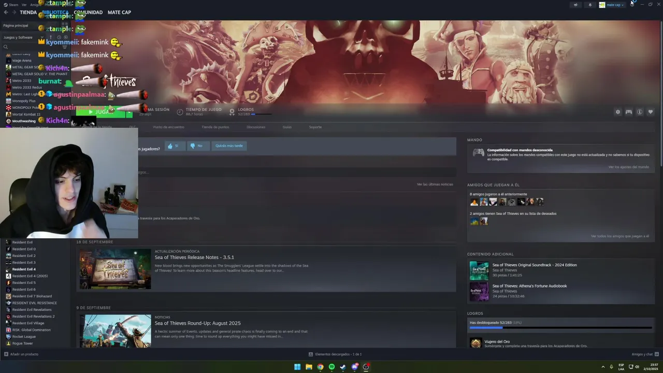
Task: Open Original Soundtrack 2024 Edition cover
Action: tap(479, 270)
